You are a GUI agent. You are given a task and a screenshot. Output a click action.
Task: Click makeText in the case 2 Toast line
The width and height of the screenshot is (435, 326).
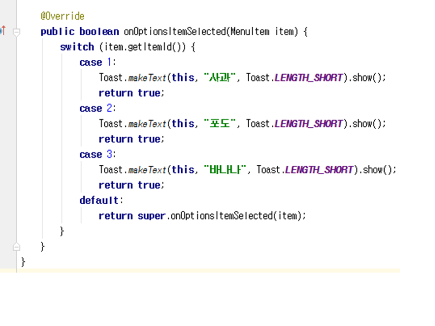147,124
